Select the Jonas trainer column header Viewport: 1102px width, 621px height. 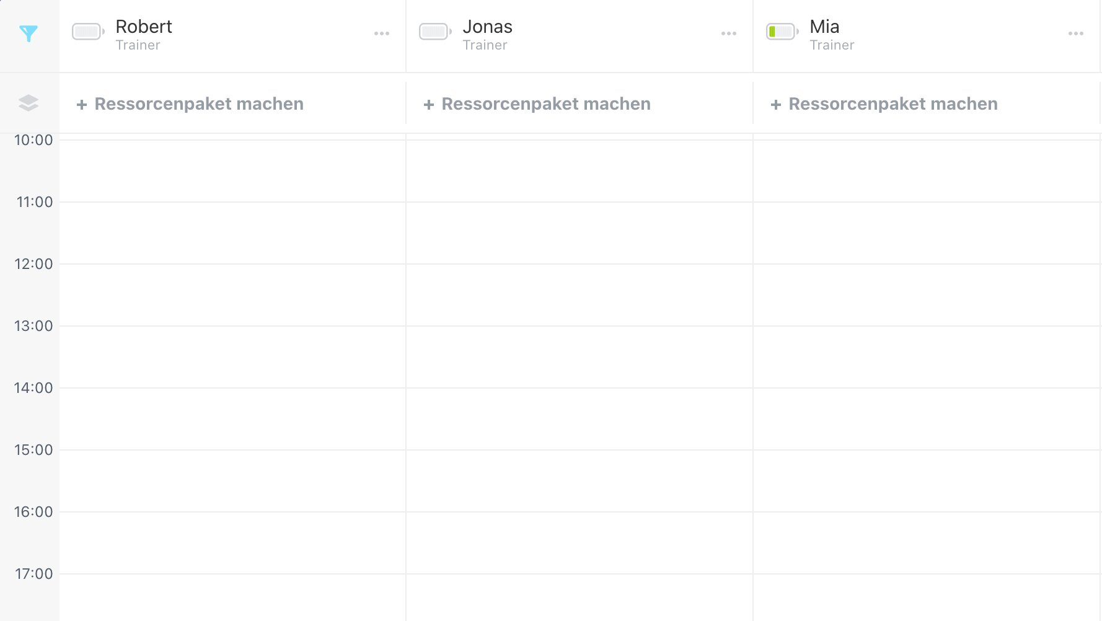487,35
